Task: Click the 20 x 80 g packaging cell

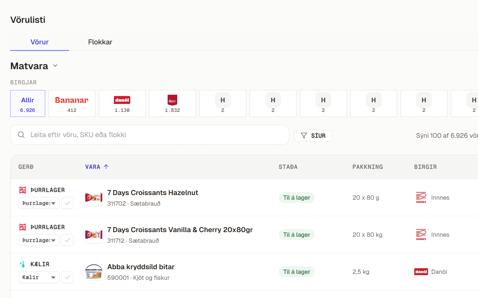Action: point(366,198)
